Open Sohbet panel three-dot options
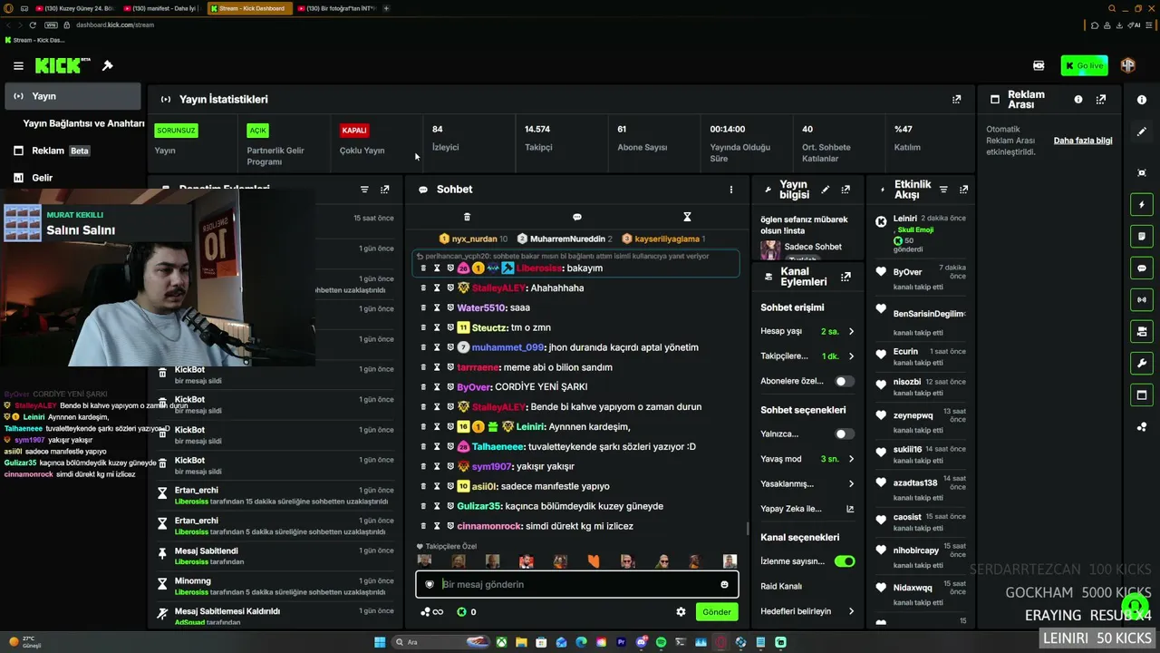The width and height of the screenshot is (1160, 653). pyautogui.click(x=731, y=190)
